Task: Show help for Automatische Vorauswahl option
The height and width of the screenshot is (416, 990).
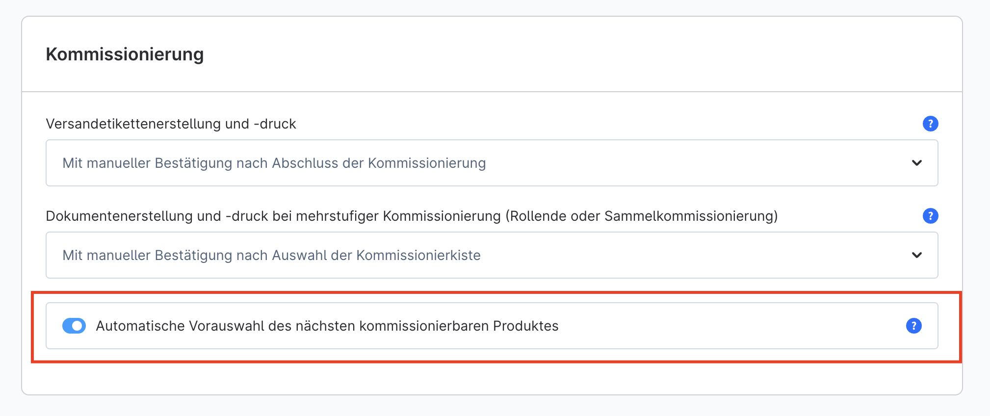Action: tap(913, 326)
